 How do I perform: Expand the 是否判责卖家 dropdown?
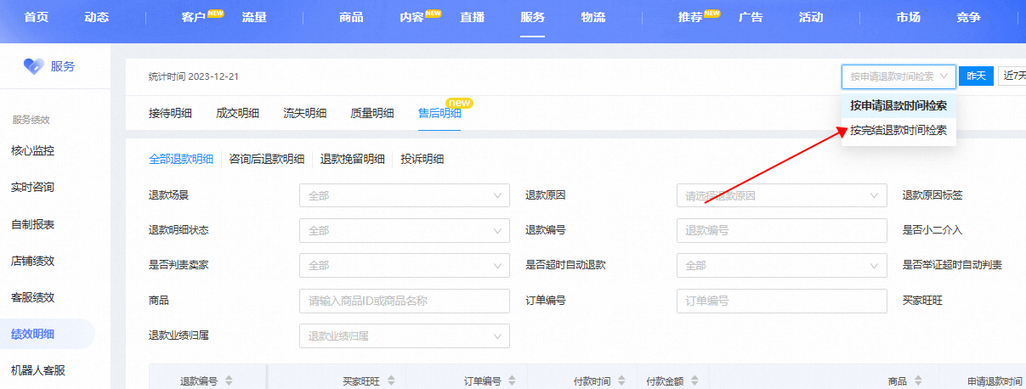(405, 265)
